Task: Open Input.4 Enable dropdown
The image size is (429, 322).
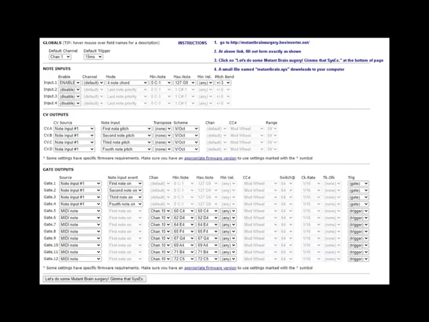Action: (x=69, y=103)
